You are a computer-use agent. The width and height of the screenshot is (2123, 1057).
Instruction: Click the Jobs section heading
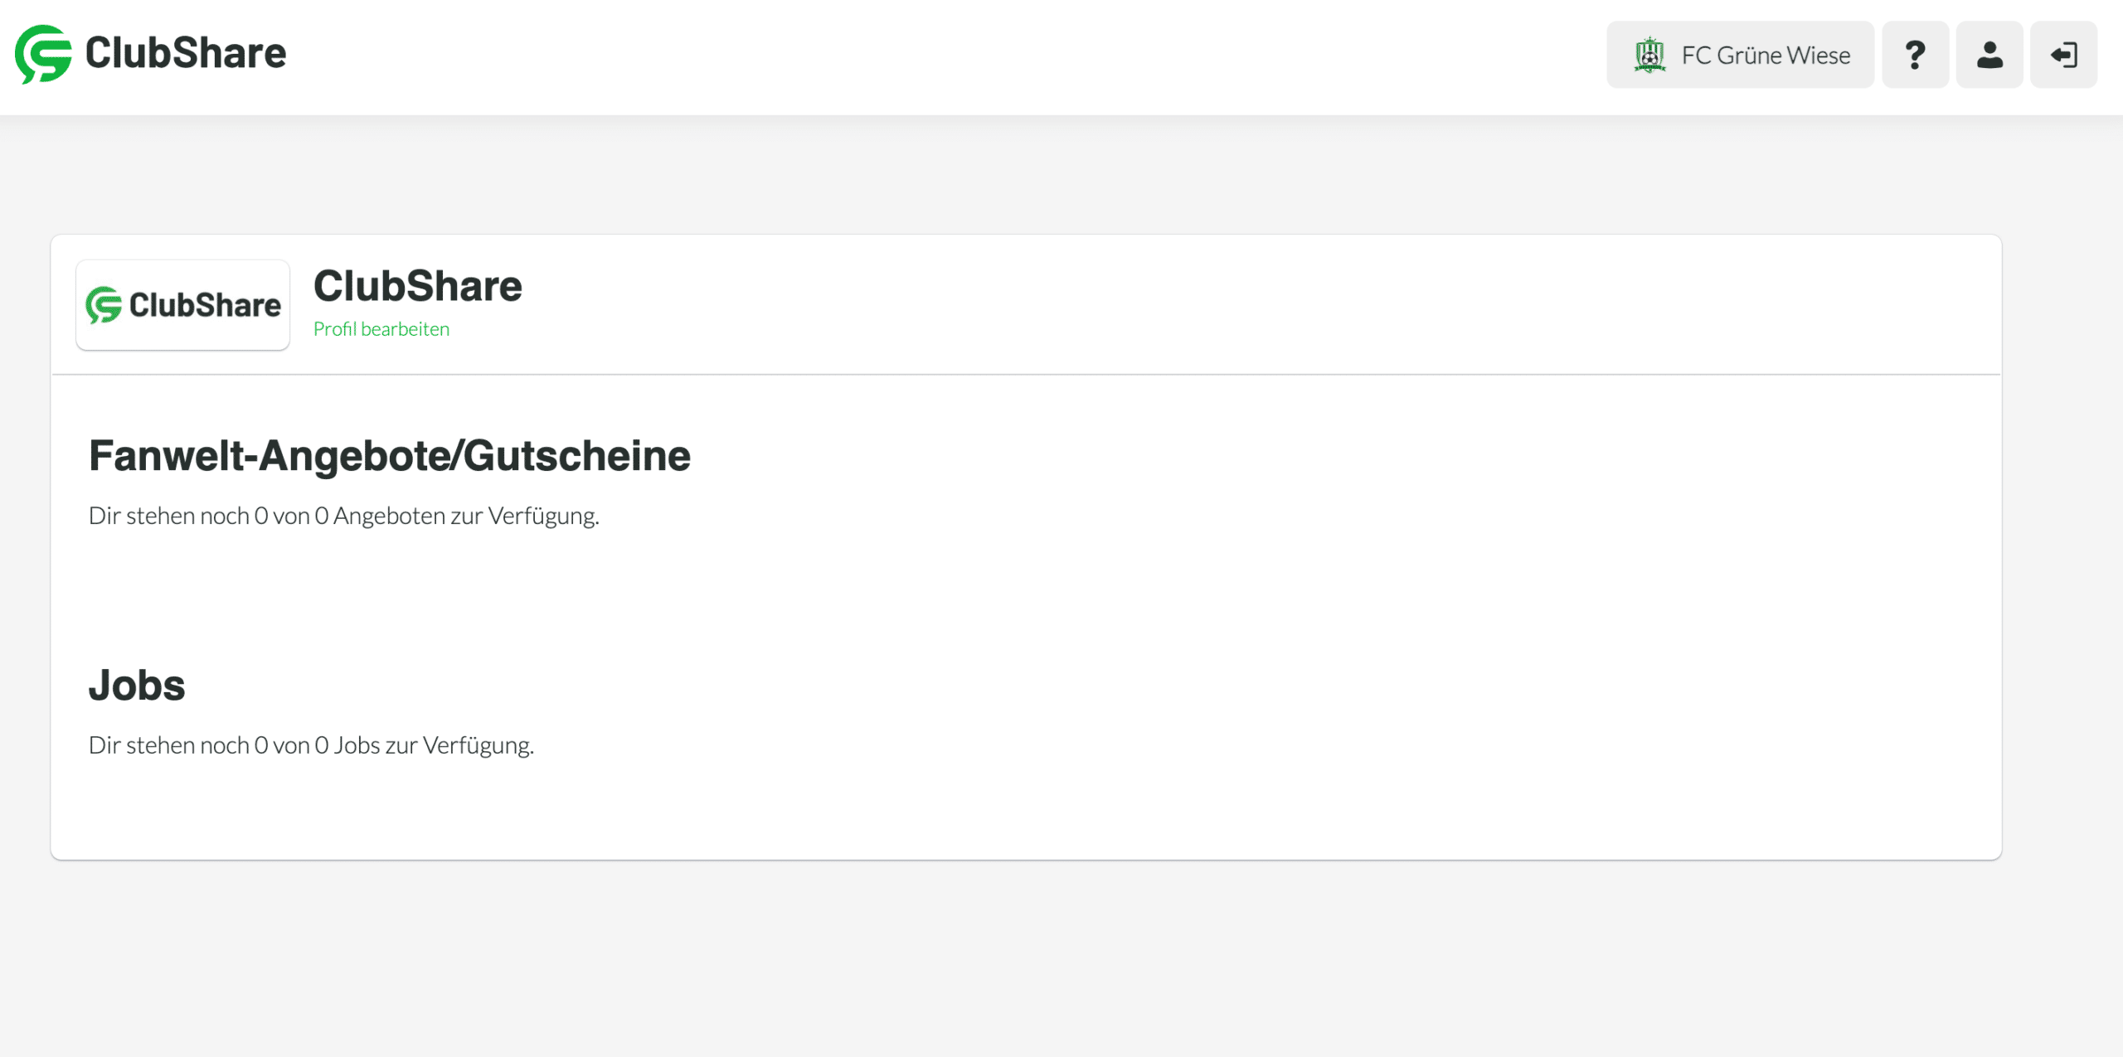coord(137,685)
